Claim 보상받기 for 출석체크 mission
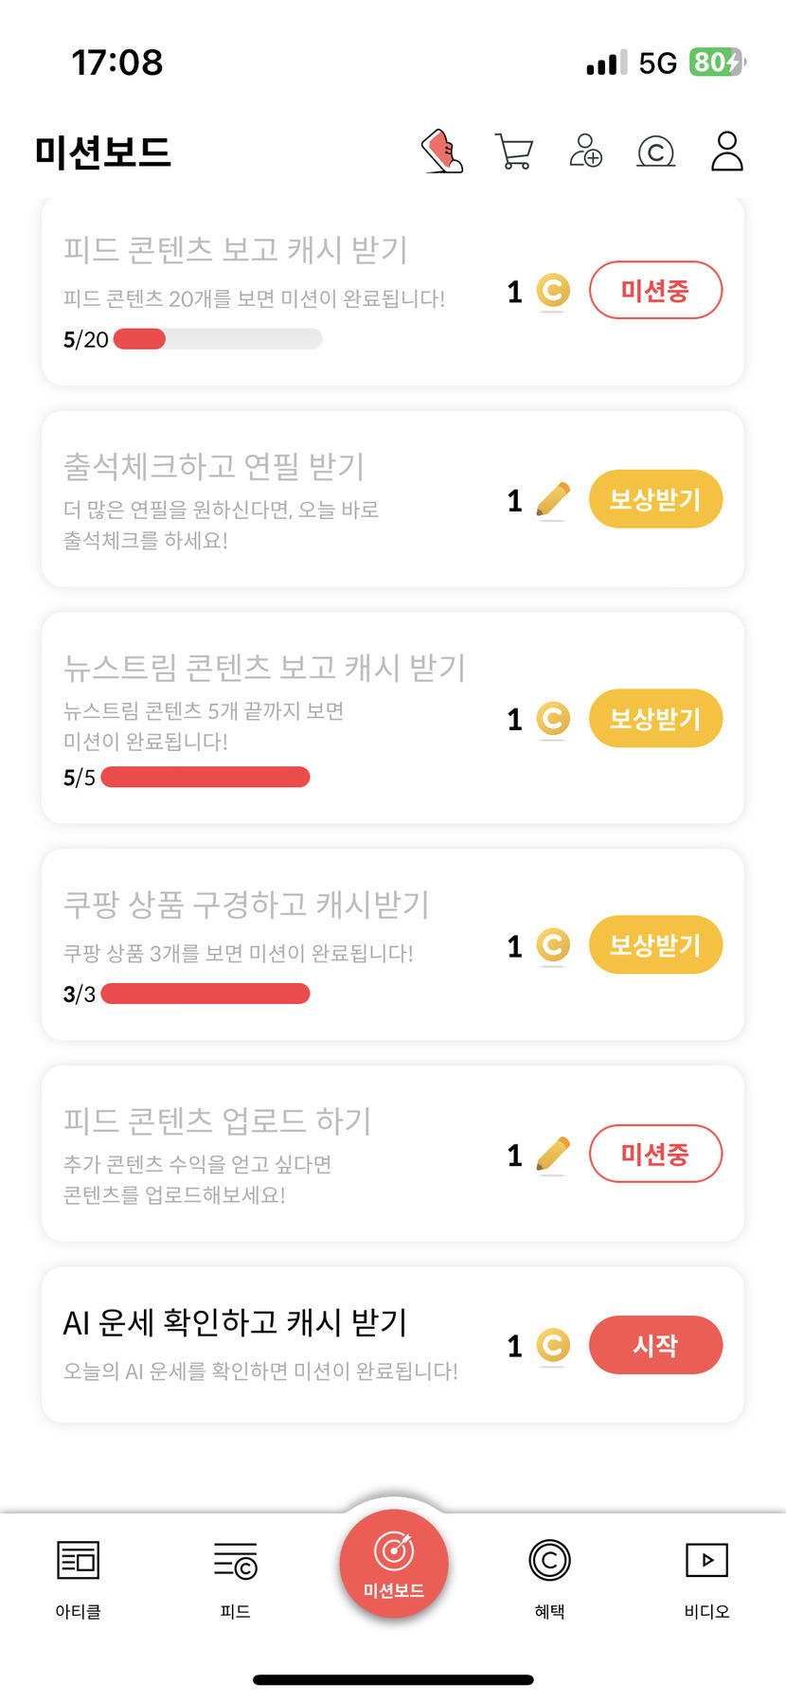The width and height of the screenshot is (786, 1702). click(x=655, y=499)
